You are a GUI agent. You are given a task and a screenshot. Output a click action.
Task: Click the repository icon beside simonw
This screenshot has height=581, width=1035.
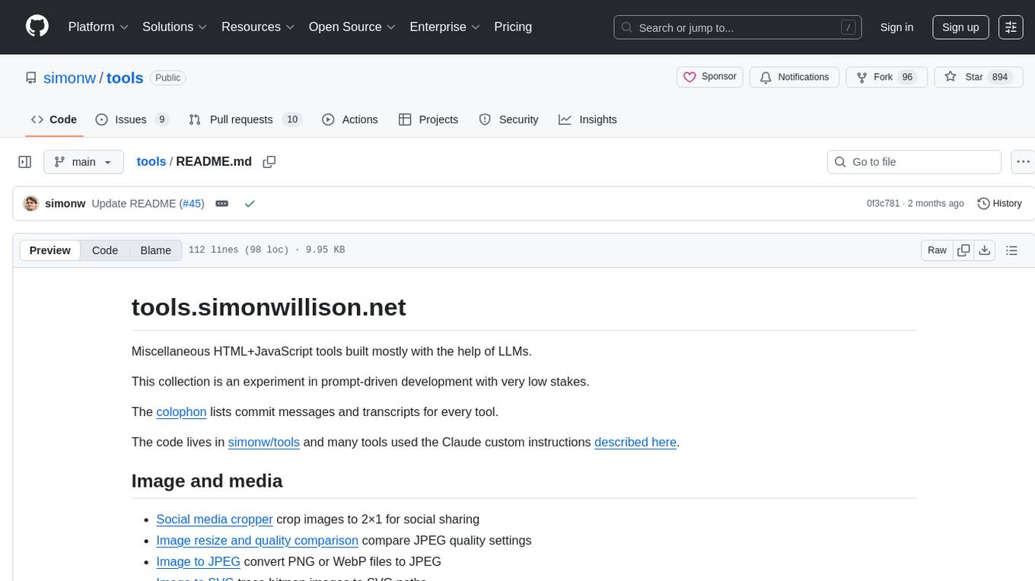tap(31, 78)
